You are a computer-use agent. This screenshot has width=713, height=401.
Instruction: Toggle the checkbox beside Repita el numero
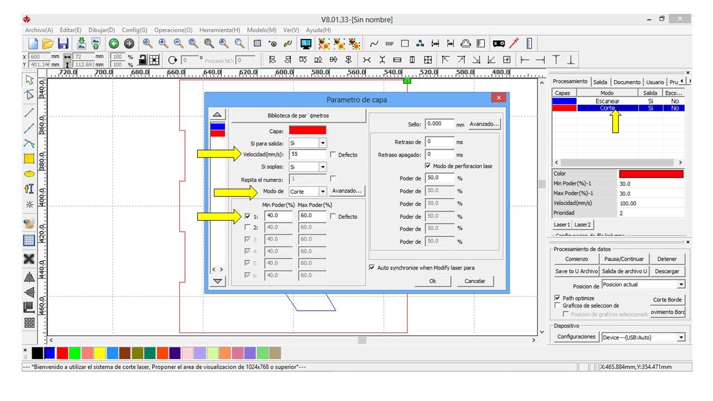[333, 179]
